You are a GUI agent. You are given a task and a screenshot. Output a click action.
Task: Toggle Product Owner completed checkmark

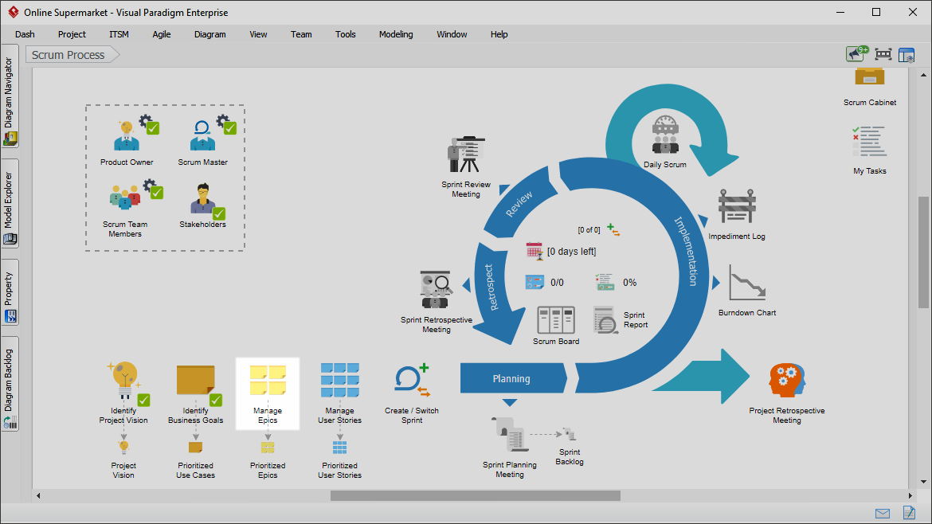click(x=153, y=127)
